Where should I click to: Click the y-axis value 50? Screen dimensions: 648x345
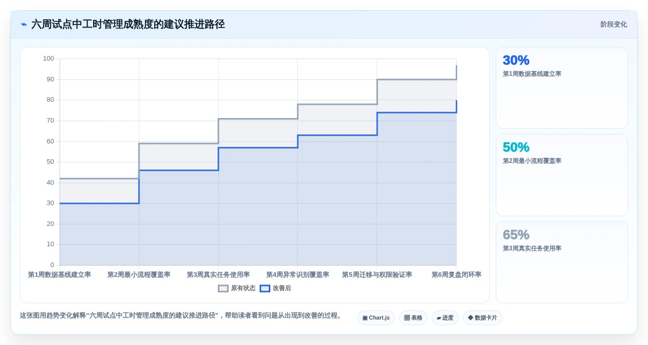tap(50, 162)
